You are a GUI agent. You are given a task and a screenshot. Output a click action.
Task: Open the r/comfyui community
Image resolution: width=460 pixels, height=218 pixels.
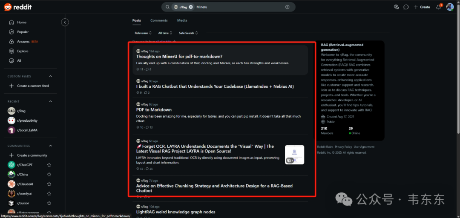24,194
